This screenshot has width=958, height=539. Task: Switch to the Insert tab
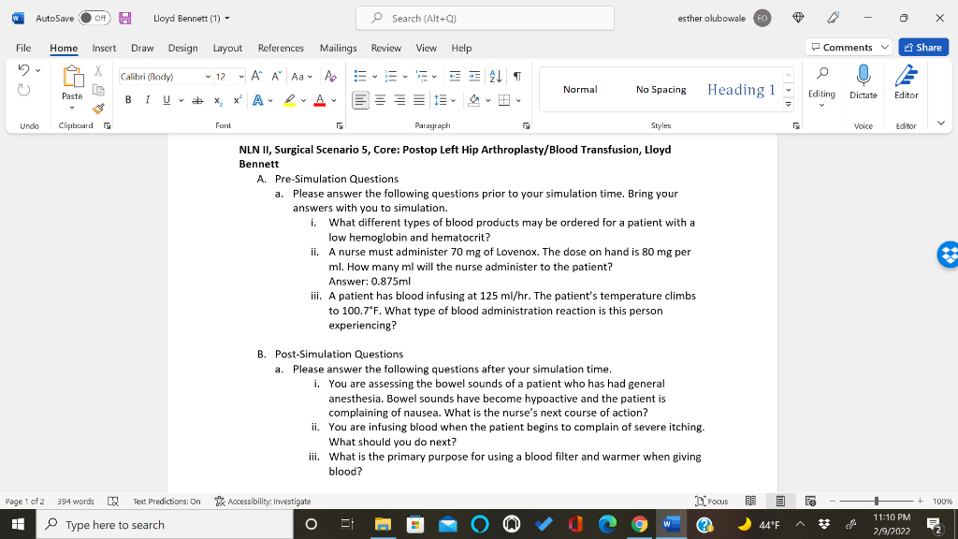(x=104, y=48)
